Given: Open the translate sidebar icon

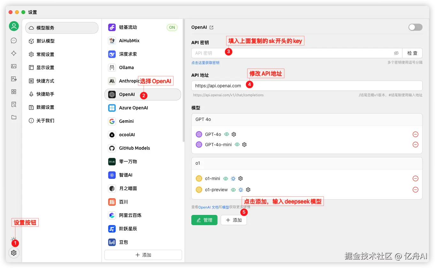Looking at the screenshot, I should coord(14,79).
